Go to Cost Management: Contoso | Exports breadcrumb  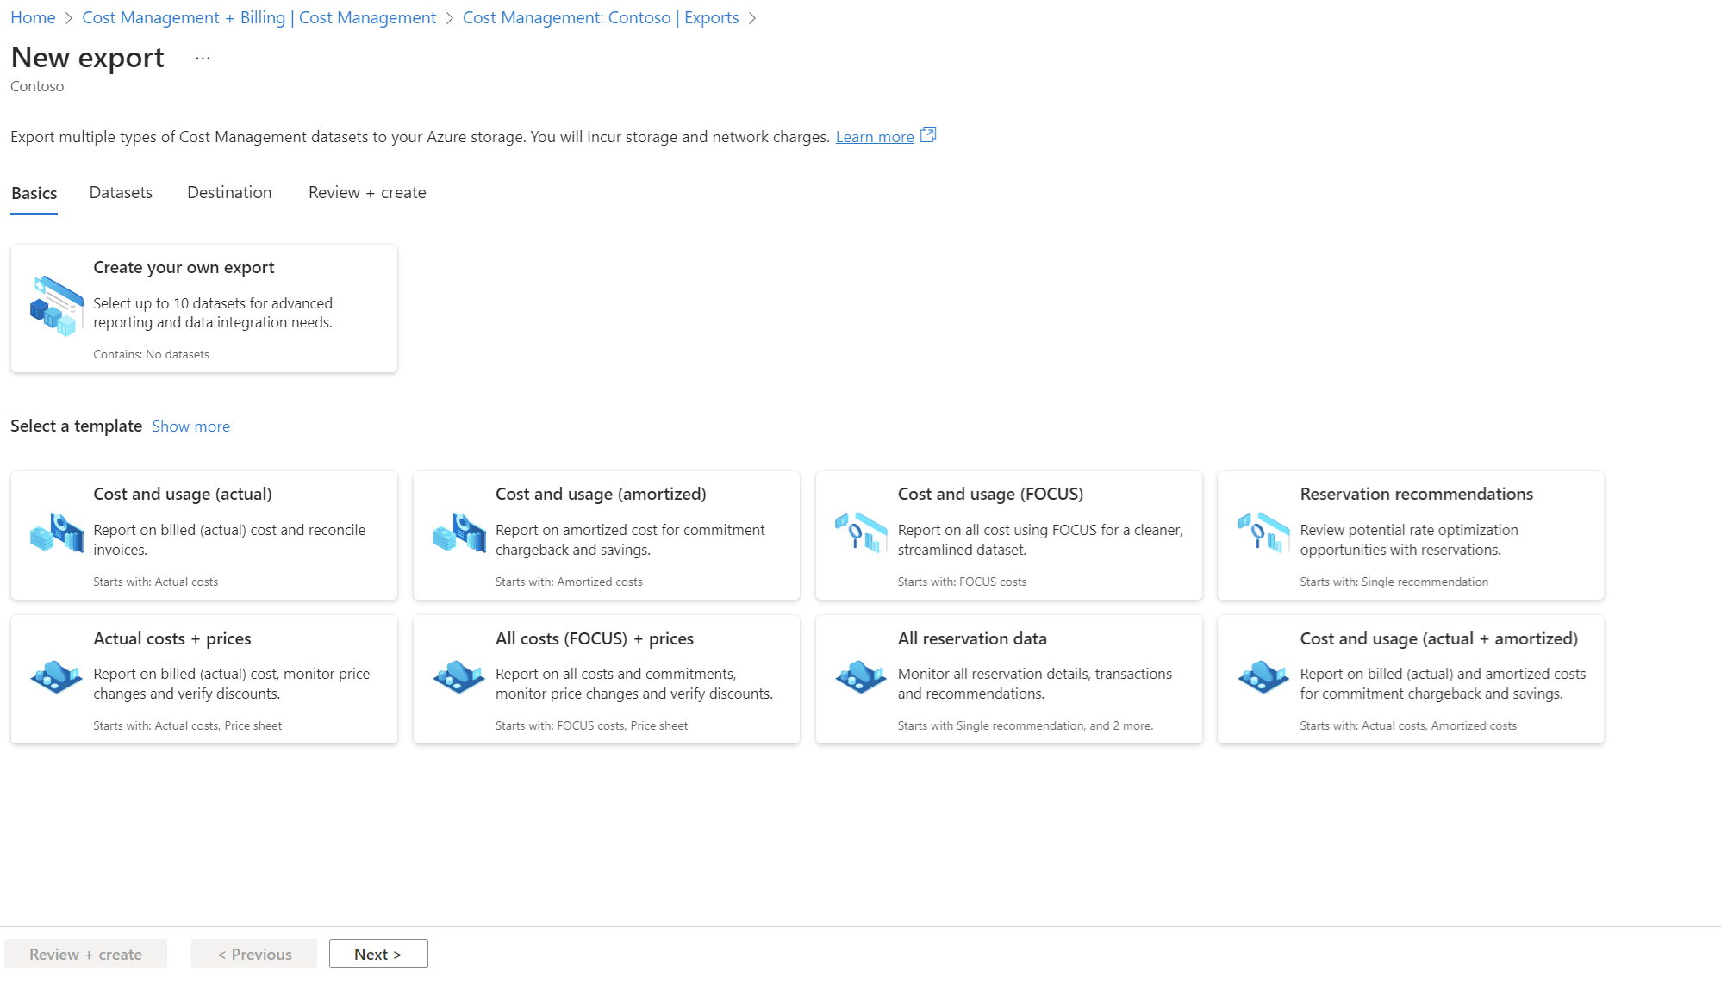click(x=601, y=18)
